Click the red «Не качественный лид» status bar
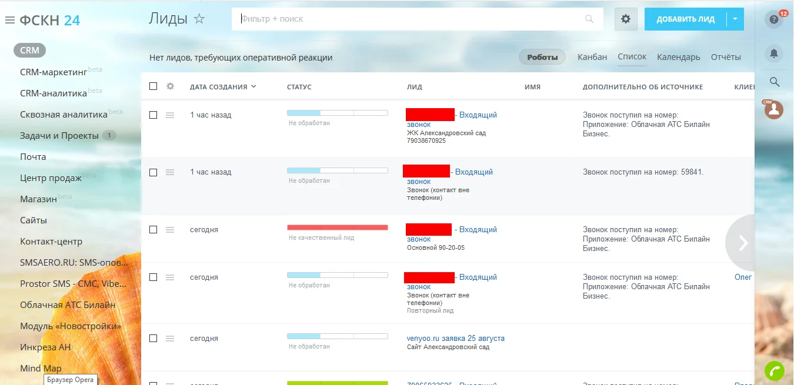The image size is (794, 385). click(x=338, y=227)
